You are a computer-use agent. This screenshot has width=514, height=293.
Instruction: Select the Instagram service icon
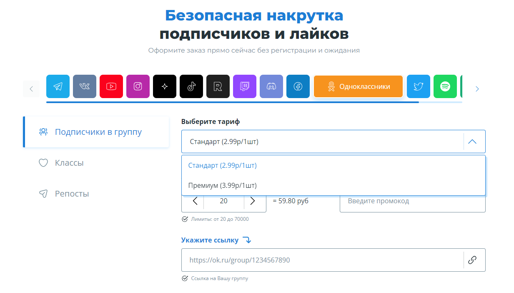[138, 86]
